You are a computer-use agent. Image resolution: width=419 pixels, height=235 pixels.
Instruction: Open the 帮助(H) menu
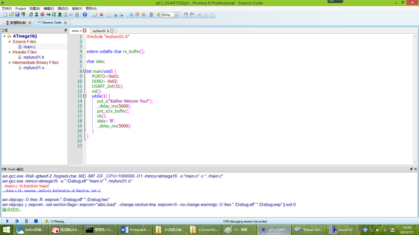pos(91,9)
